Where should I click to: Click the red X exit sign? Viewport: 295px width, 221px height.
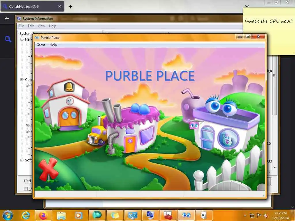click(48, 169)
